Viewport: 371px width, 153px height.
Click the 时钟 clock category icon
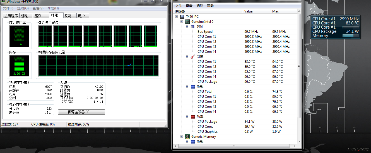point(193,27)
